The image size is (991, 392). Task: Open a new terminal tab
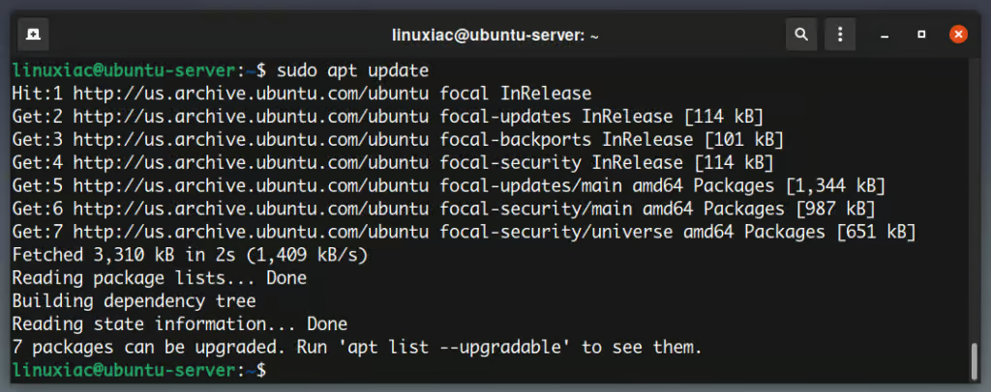pos(33,35)
